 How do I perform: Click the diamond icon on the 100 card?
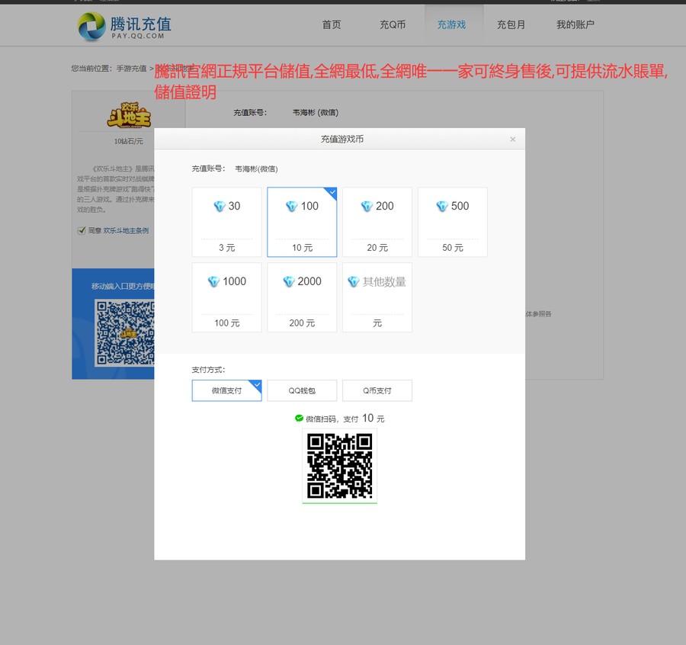coord(291,206)
